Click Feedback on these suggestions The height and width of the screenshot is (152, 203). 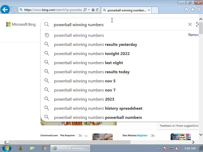point(179,126)
